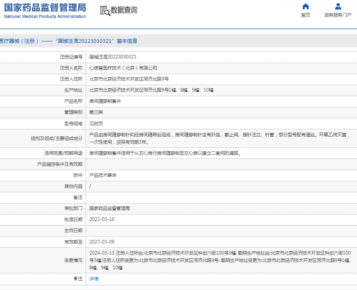Click the 数据查询 search document icon

pyautogui.click(x=105, y=11)
